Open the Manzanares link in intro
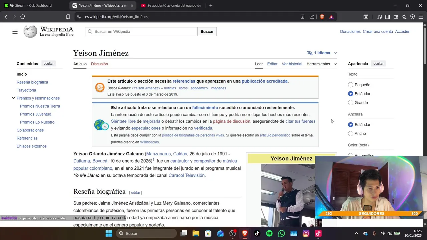This screenshot has height=240, width=427. (158, 154)
